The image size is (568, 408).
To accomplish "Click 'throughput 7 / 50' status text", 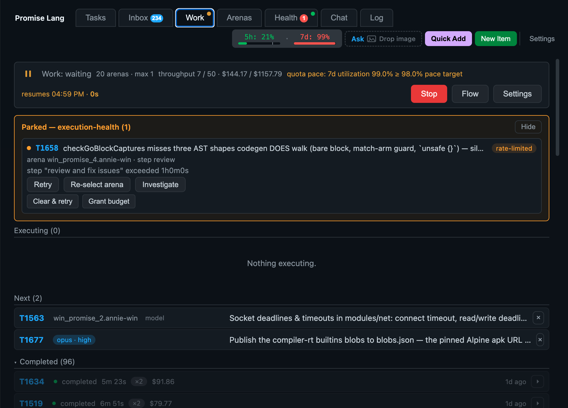I will (187, 74).
